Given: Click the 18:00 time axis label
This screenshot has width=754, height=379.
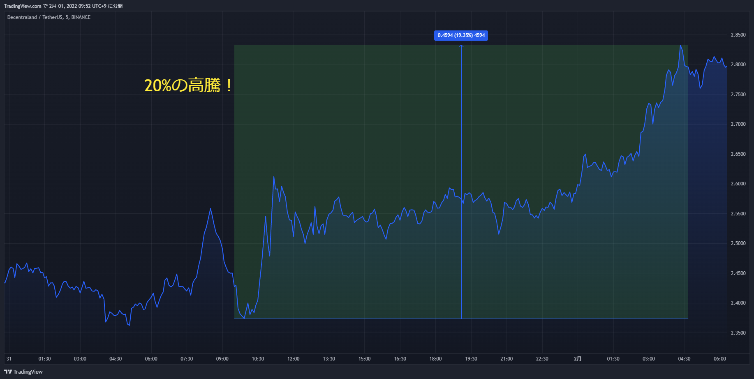Looking at the screenshot, I should (436, 359).
